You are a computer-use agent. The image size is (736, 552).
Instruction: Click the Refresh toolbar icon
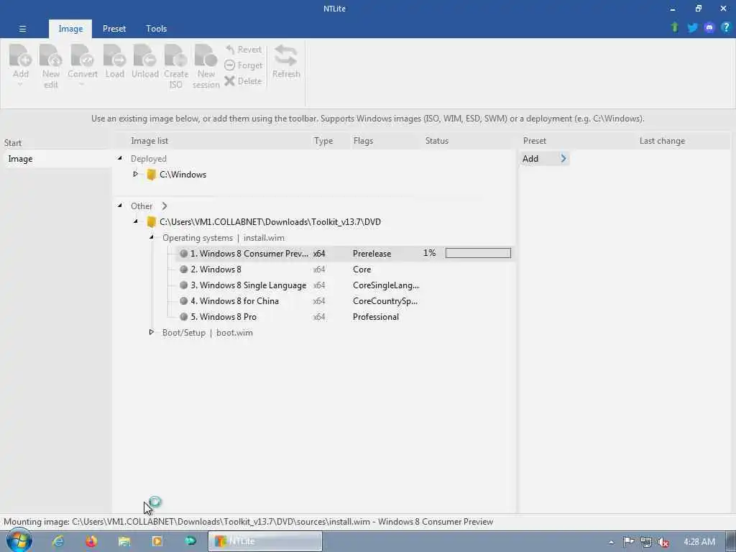(286, 55)
